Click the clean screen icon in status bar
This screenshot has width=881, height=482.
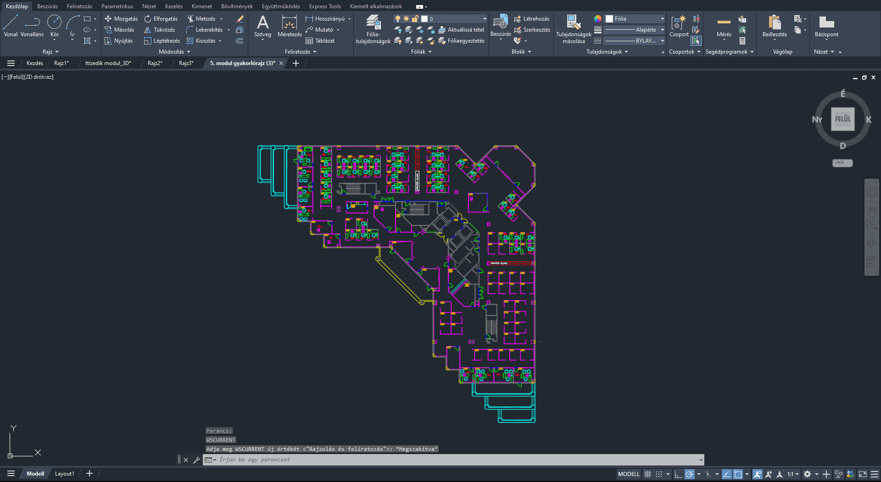863,474
